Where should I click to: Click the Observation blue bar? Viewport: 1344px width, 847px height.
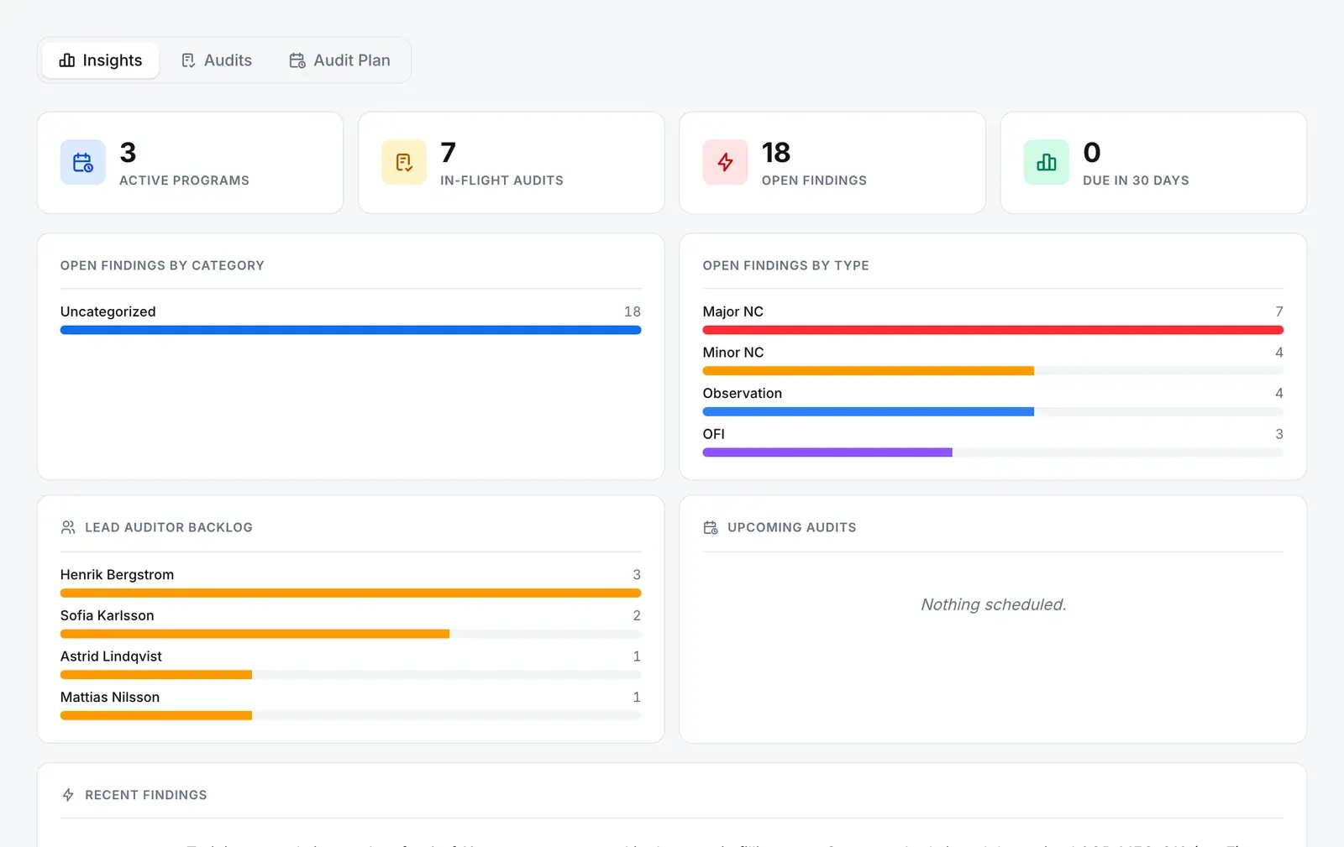pos(868,412)
